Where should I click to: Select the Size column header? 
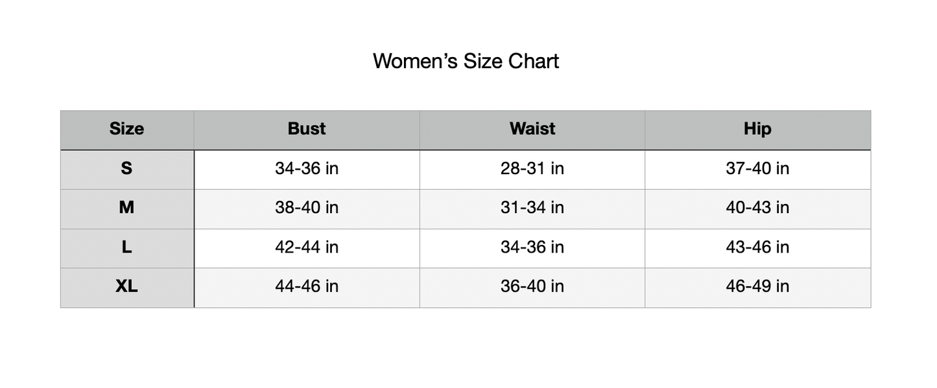point(126,129)
